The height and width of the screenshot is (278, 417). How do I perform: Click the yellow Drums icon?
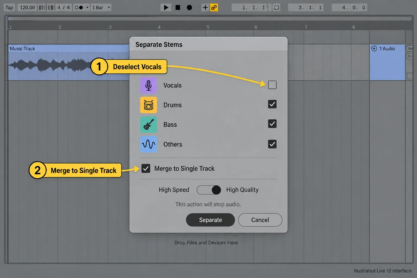tap(149, 105)
